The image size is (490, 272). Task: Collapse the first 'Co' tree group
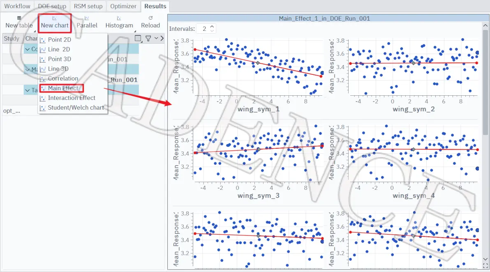coord(28,49)
